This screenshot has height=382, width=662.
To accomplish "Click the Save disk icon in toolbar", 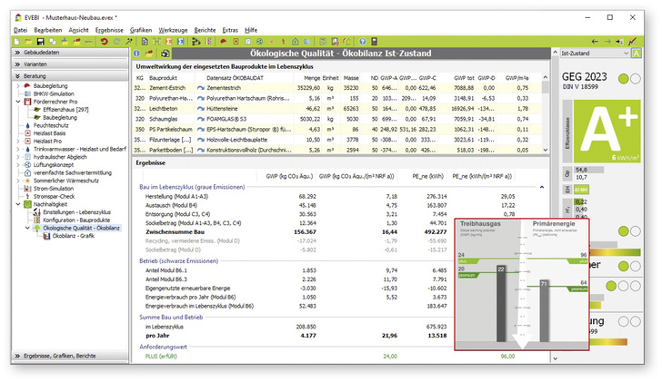I will (x=41, y=42).
